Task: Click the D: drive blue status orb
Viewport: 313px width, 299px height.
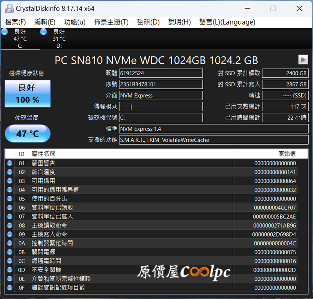Action: click(43, 32)
